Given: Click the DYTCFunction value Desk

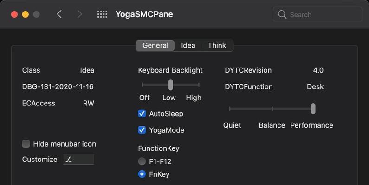Looking at the screenshot, I should [315, 87].
